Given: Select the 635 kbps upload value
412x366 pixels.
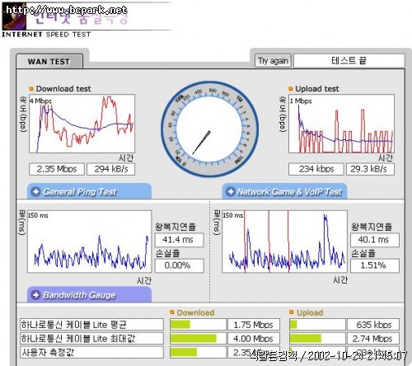Looking at the screenshot, I should pyautogui.click(x=373, y=325).
